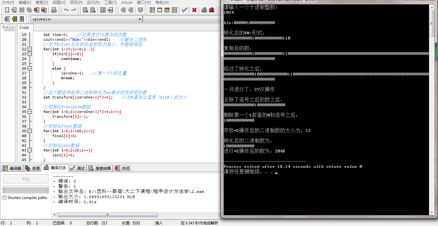
Task: Click the 编译时间: 0.91s log line
Action: 74,202
